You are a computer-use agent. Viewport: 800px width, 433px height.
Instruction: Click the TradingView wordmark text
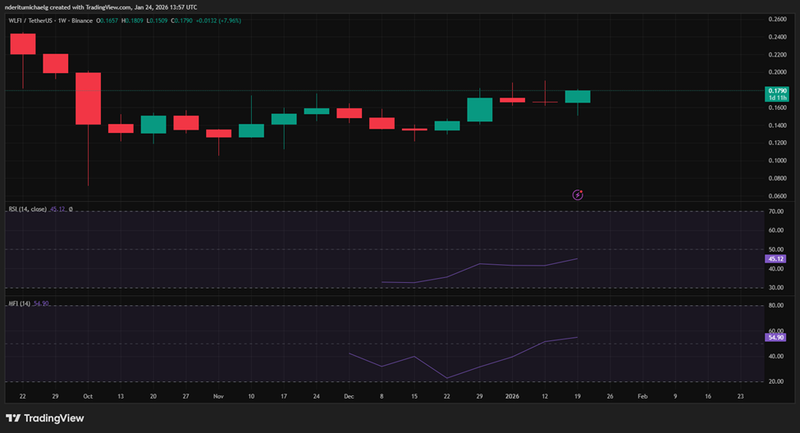pyautogui.click(x=54, y=418)
